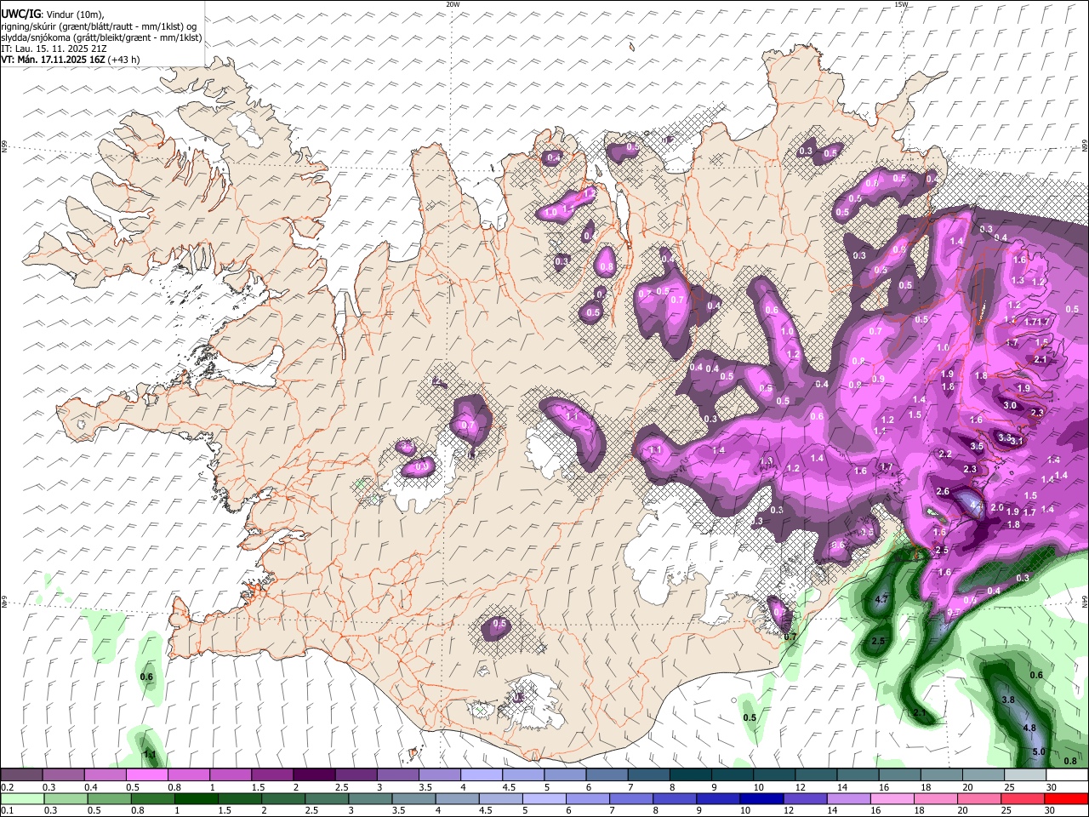
Task: Click the bright red swatch ending the rain legend
Action: click(1067, 798)
